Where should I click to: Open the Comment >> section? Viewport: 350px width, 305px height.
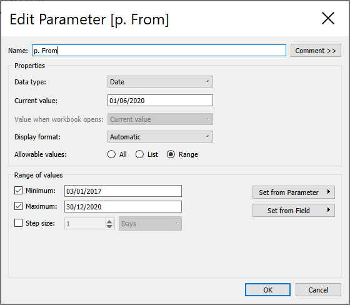[316, 51]
